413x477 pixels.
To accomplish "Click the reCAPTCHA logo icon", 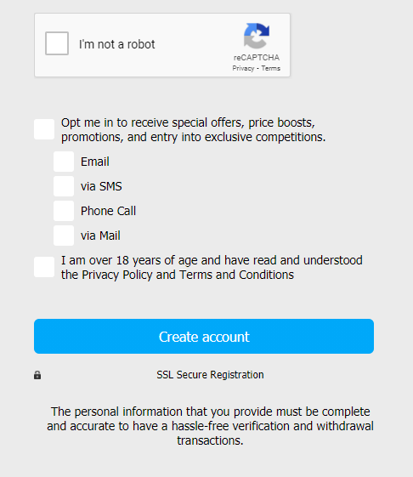I will (257, 36).
